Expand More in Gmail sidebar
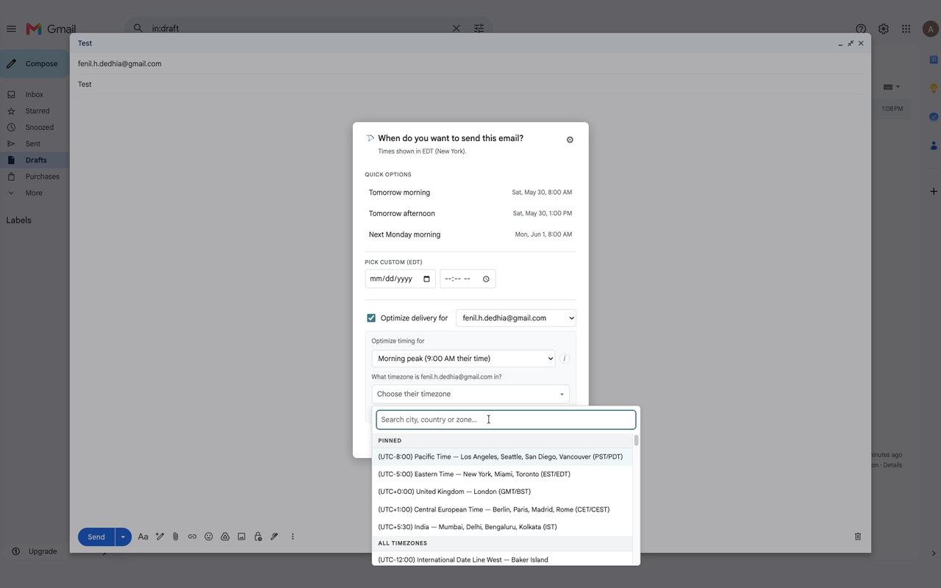 pyautogui.click(x=34, y=193)
